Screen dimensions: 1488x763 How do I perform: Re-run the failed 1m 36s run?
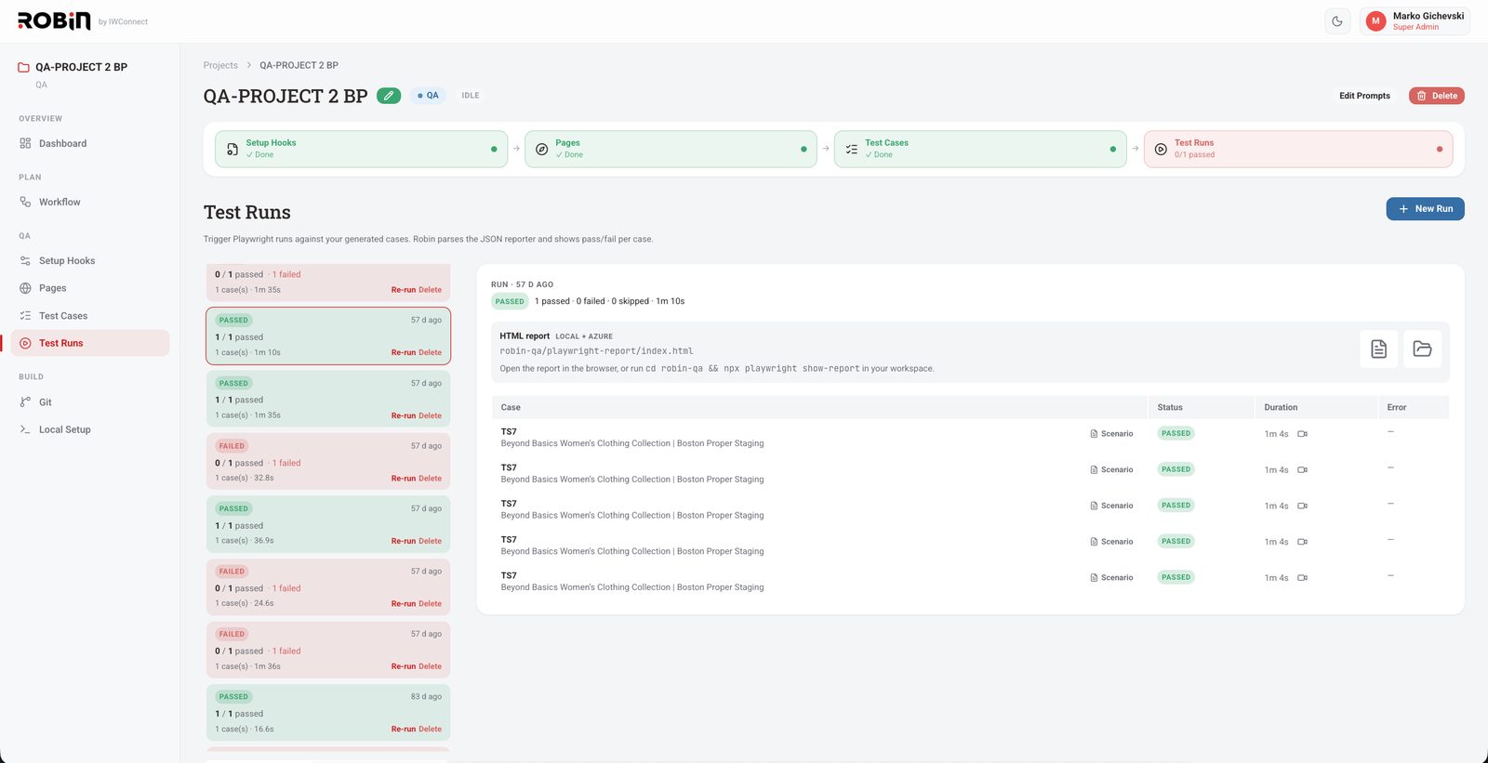coord(403,666)
